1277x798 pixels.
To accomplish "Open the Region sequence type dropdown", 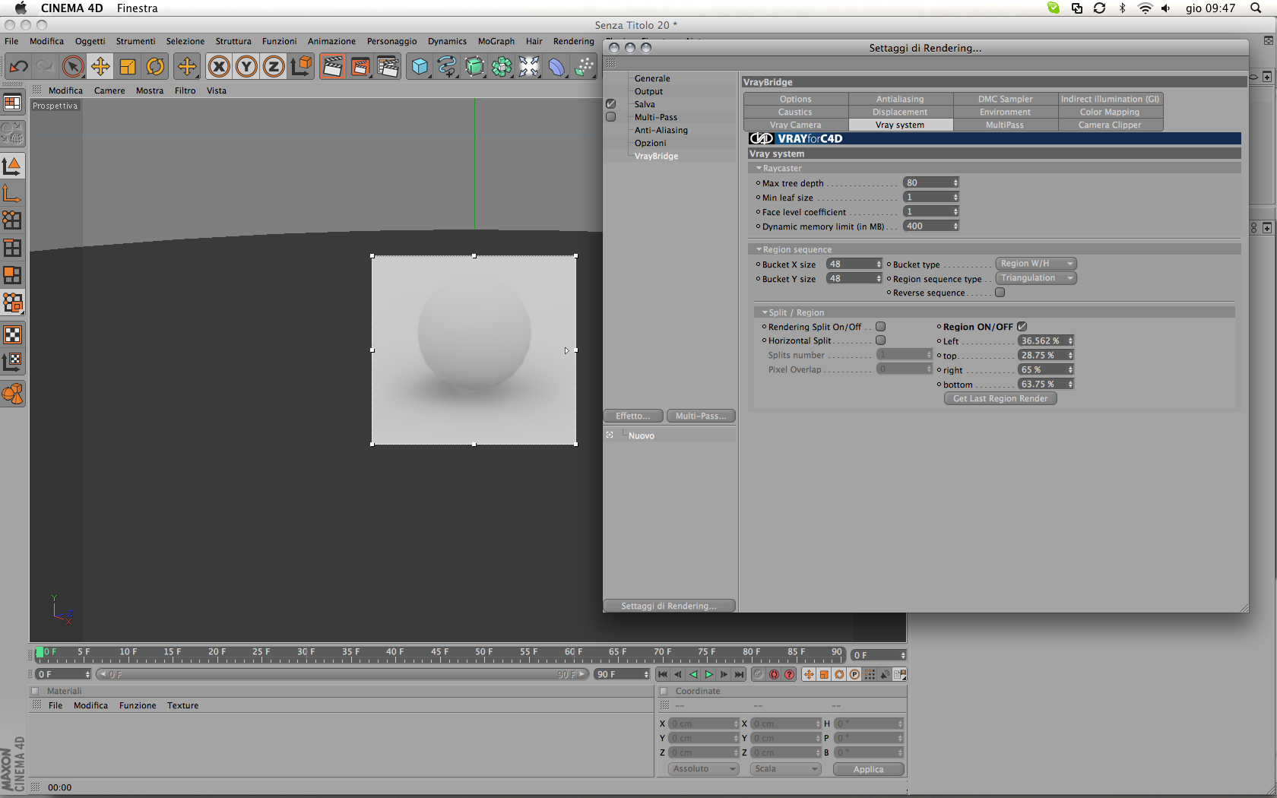I will [1036, 278].
